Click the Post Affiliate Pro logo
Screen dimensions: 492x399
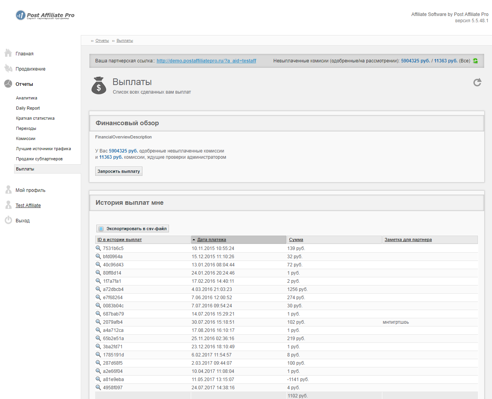pos(45,15)
